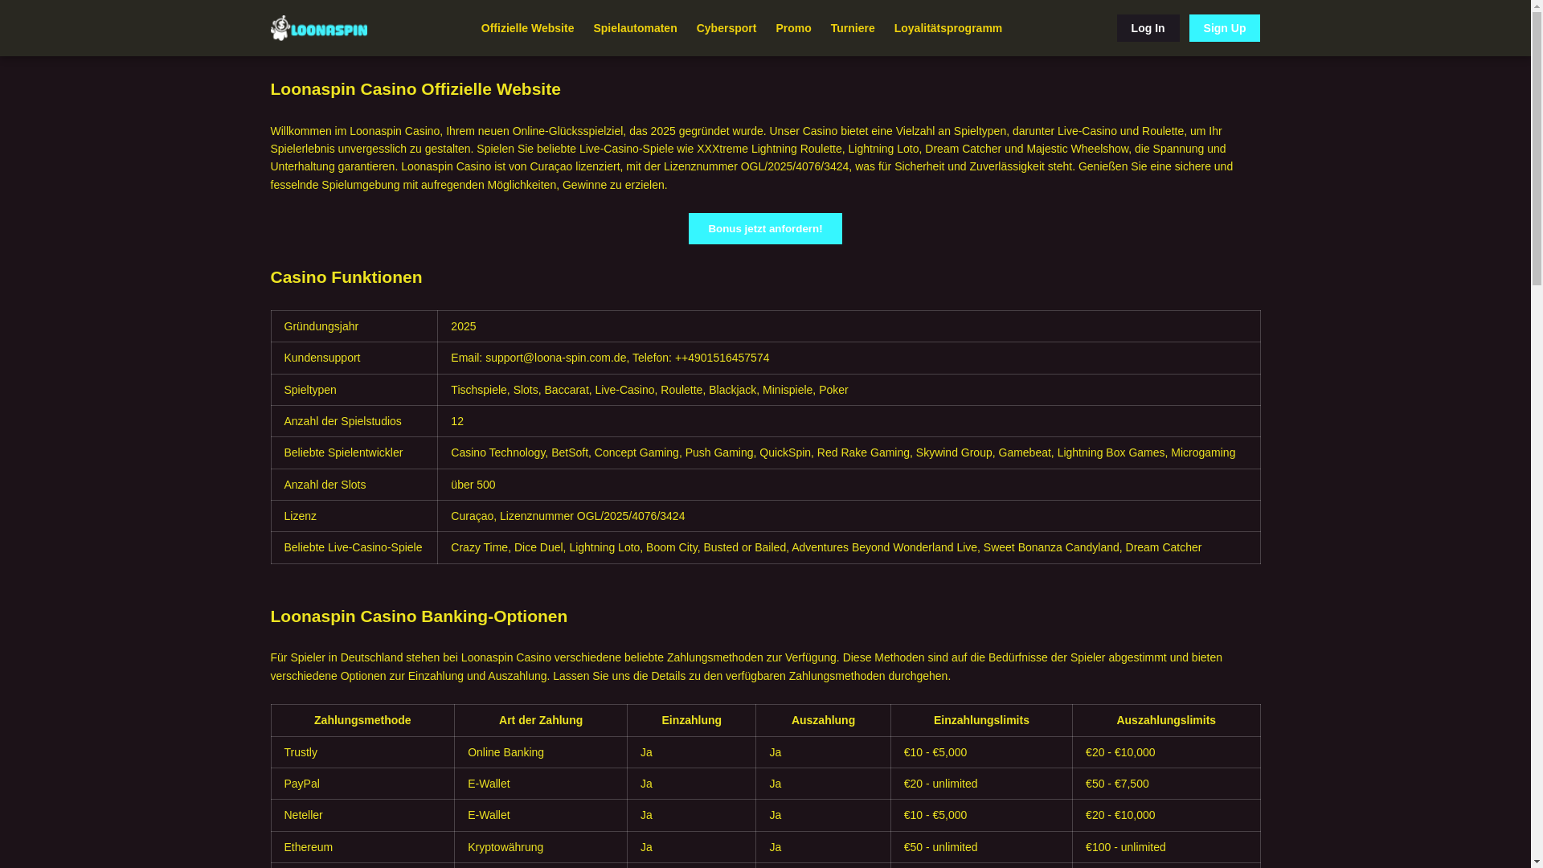
Task: Click the Casino Funktionen heading
Action: [346, 277]
